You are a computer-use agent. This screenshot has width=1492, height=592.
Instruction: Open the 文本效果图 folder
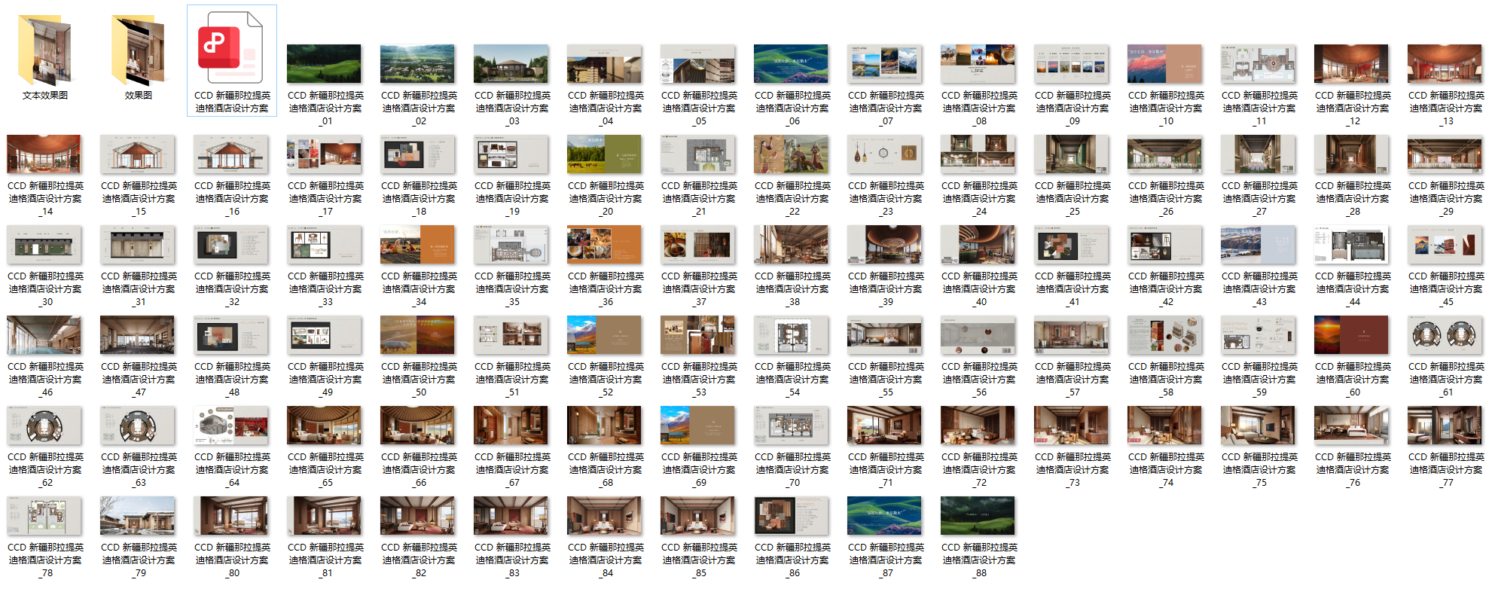(x=45, y=50)
